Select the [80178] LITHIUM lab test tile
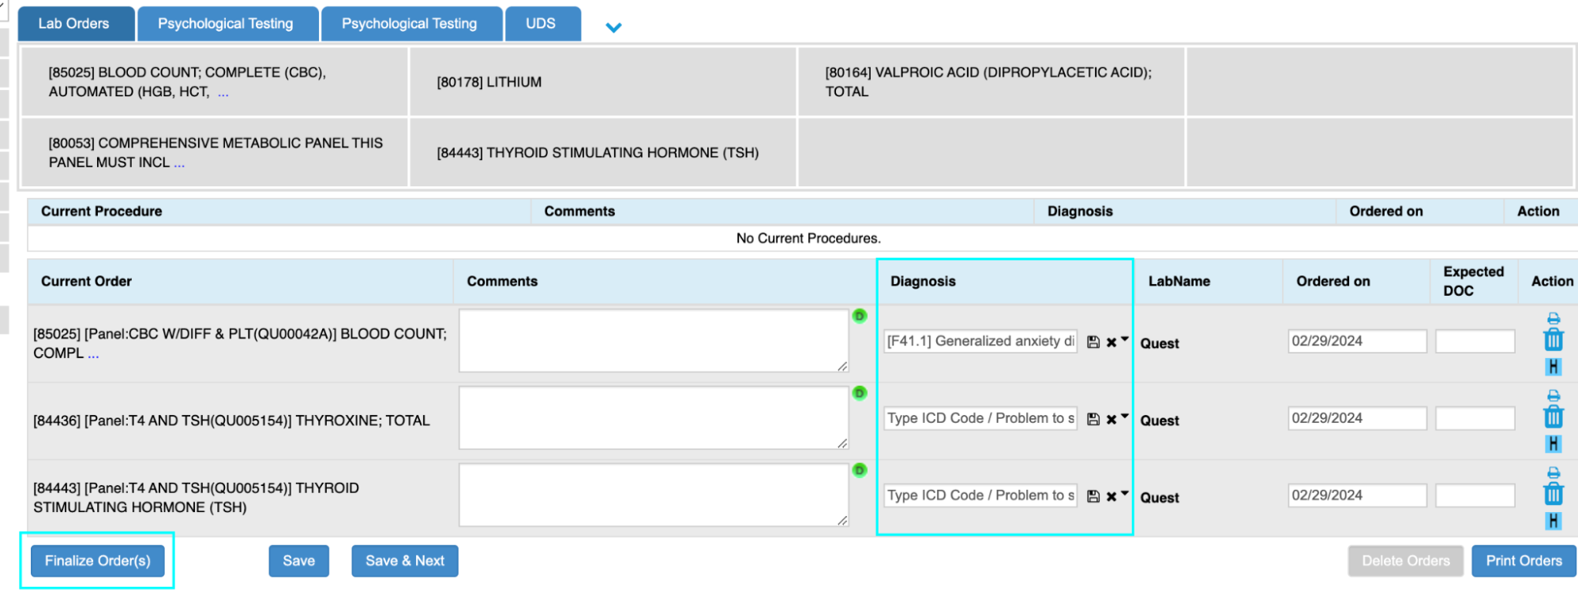This screenshot has height=598, width=1578. [x=602, y=82]
